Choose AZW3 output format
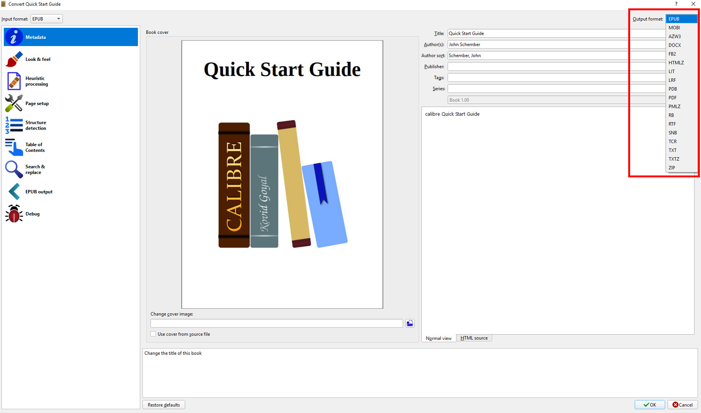 682,36
